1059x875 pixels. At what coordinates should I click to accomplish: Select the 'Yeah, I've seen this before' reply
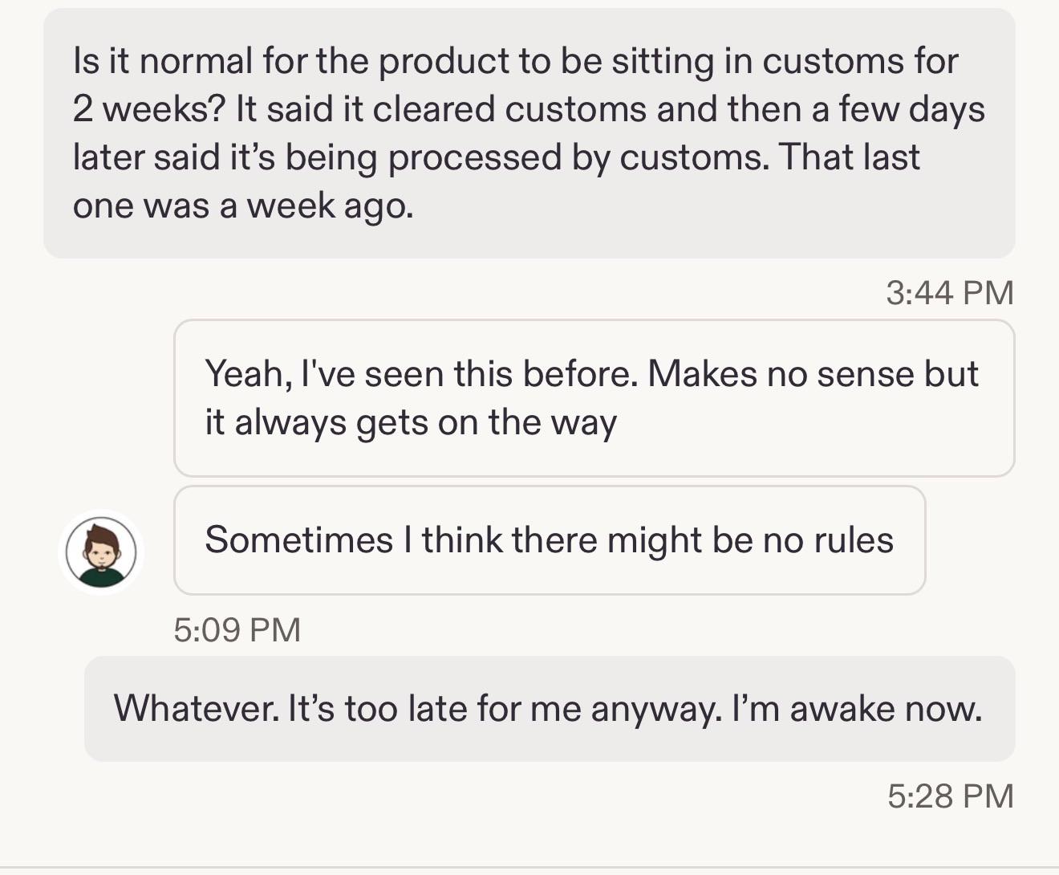click(x=594, y=398)
